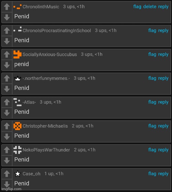Open ChronoIsProcrastinatingInSchool's profile name
Screen dimensions: 172x192
click(57, 31)
